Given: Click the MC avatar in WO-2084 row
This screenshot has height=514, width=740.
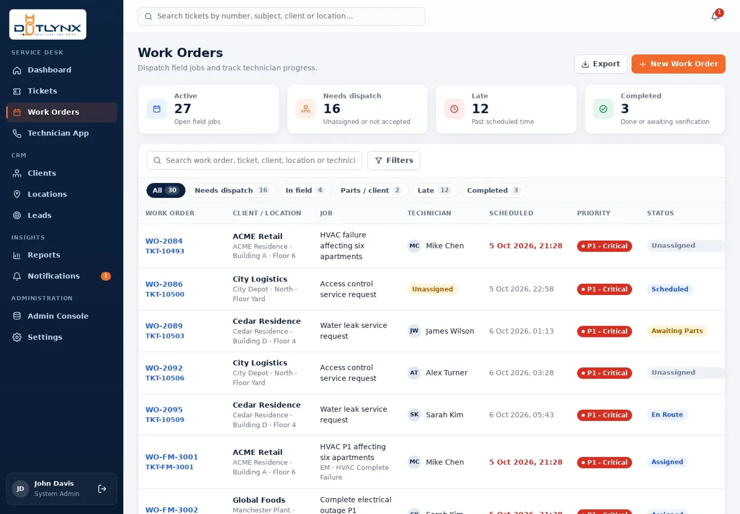Looking at the screenshot, I should click(414, 246).
